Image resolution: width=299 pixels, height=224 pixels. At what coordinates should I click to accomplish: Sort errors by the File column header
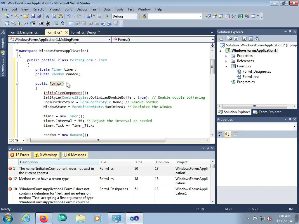[116, 162]
